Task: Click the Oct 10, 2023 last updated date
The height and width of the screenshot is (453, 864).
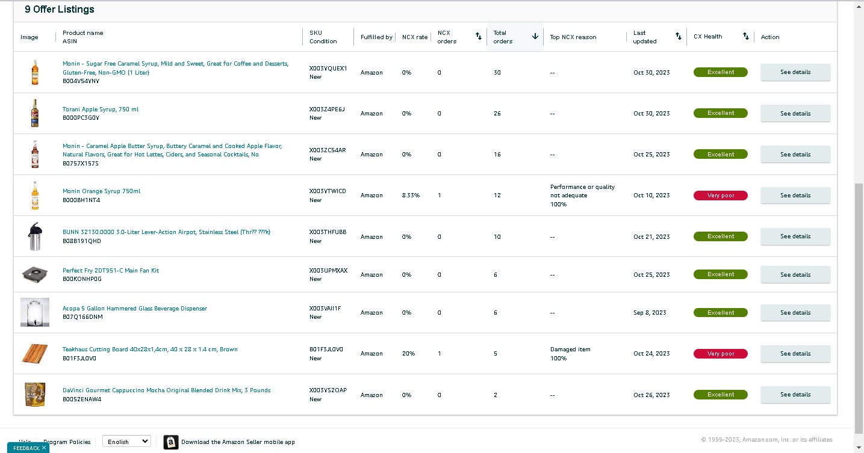Action: pos(651,196)
